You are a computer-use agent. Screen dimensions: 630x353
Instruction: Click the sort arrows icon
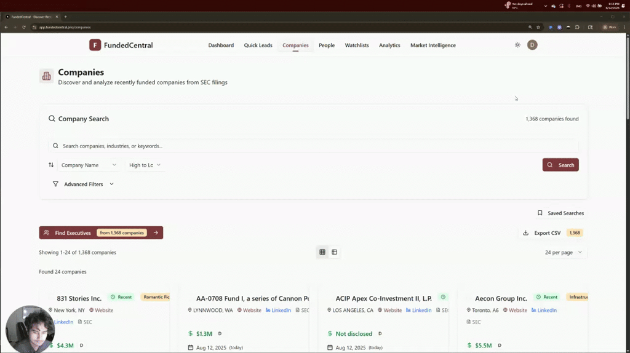point(51,165)
